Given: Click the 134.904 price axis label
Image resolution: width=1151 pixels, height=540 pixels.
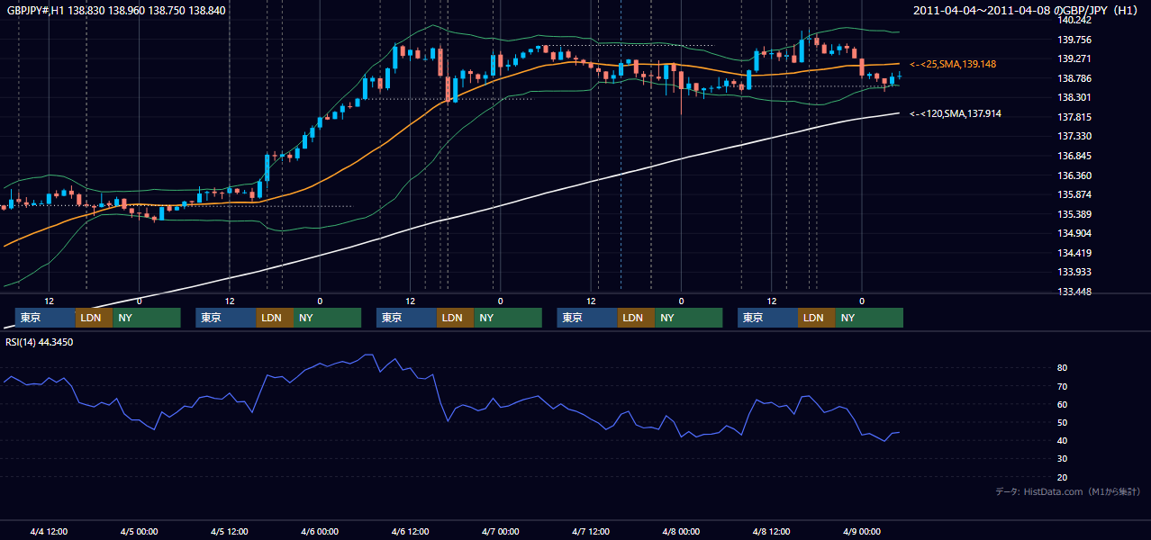Looking at the screenshot, I should [x=1075, y=233].
